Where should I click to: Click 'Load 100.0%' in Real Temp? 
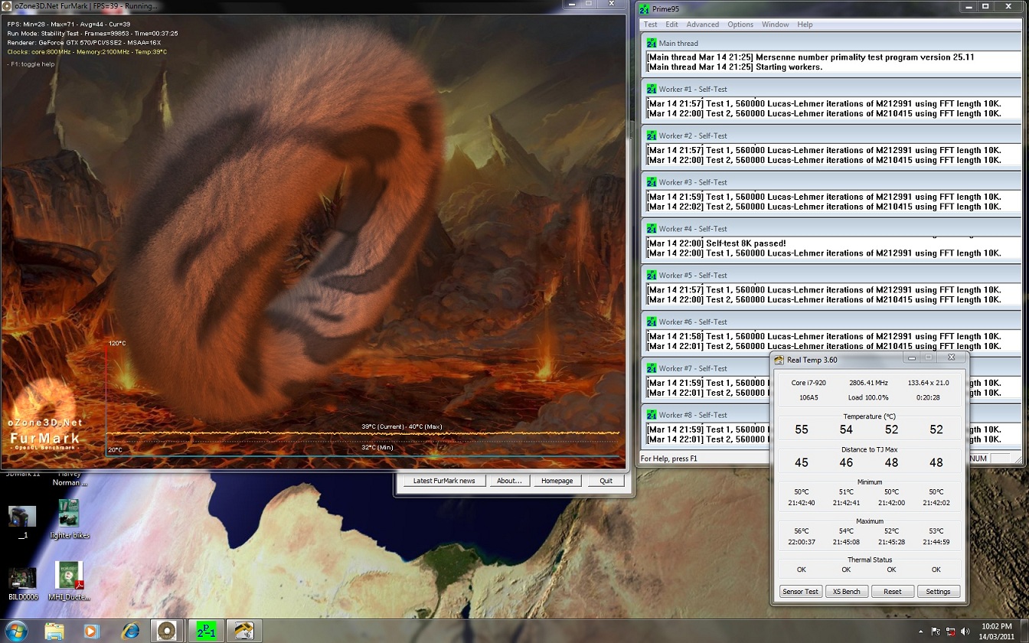coord(868,397)
